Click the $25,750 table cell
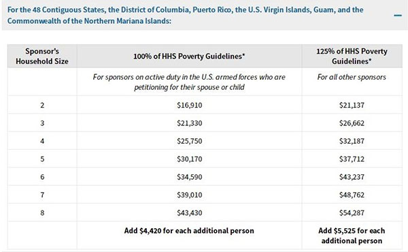408x252 pixels. click(x=190, y=141)
